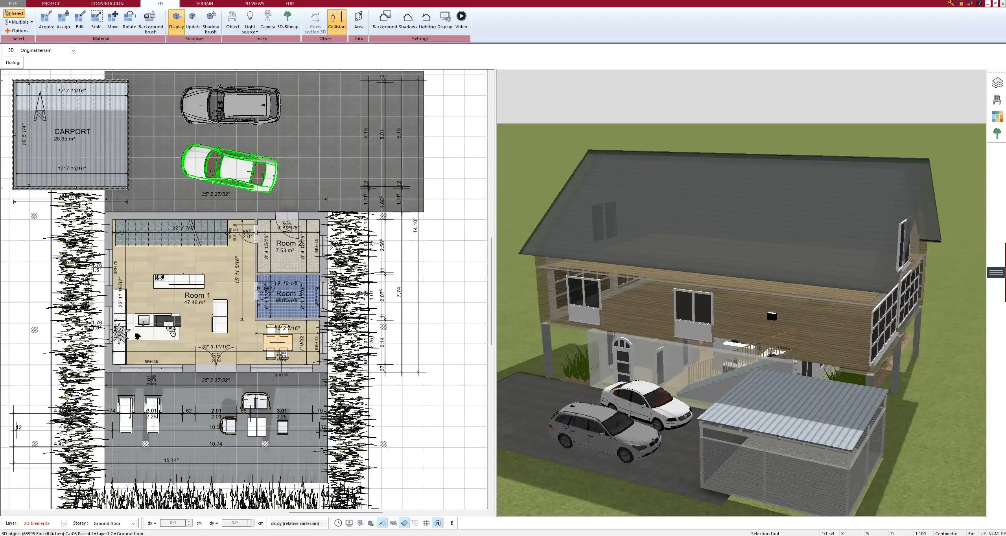The width and height of the screenshot is (1006, 536).
Task: Click the dx spinner up arrow
Action: pyautogui.click(x=189, y=521)
